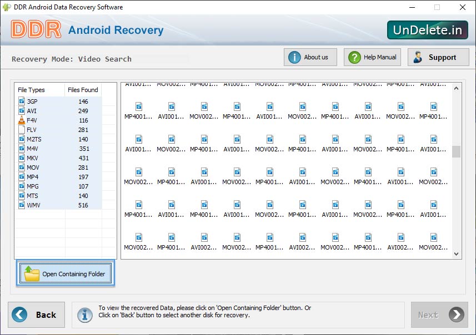Select the 197 count in the MP4 row
476x335 pixels.
(83, 177)
